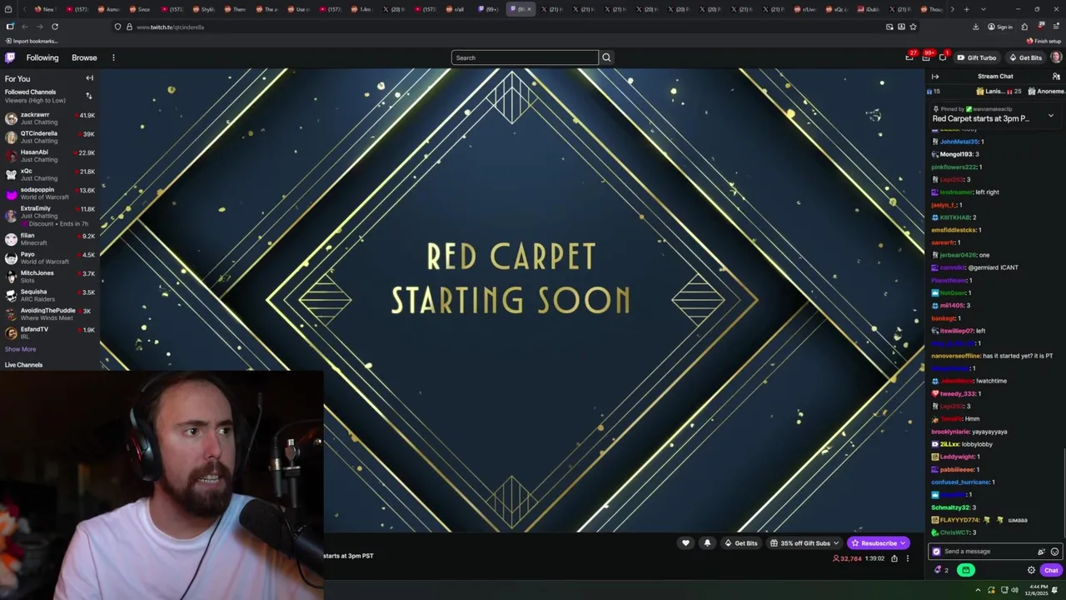This screenshot has height=600, width=1066.
Task: Open zackrawrr channel in sidebar
Action: coord(49,117)
